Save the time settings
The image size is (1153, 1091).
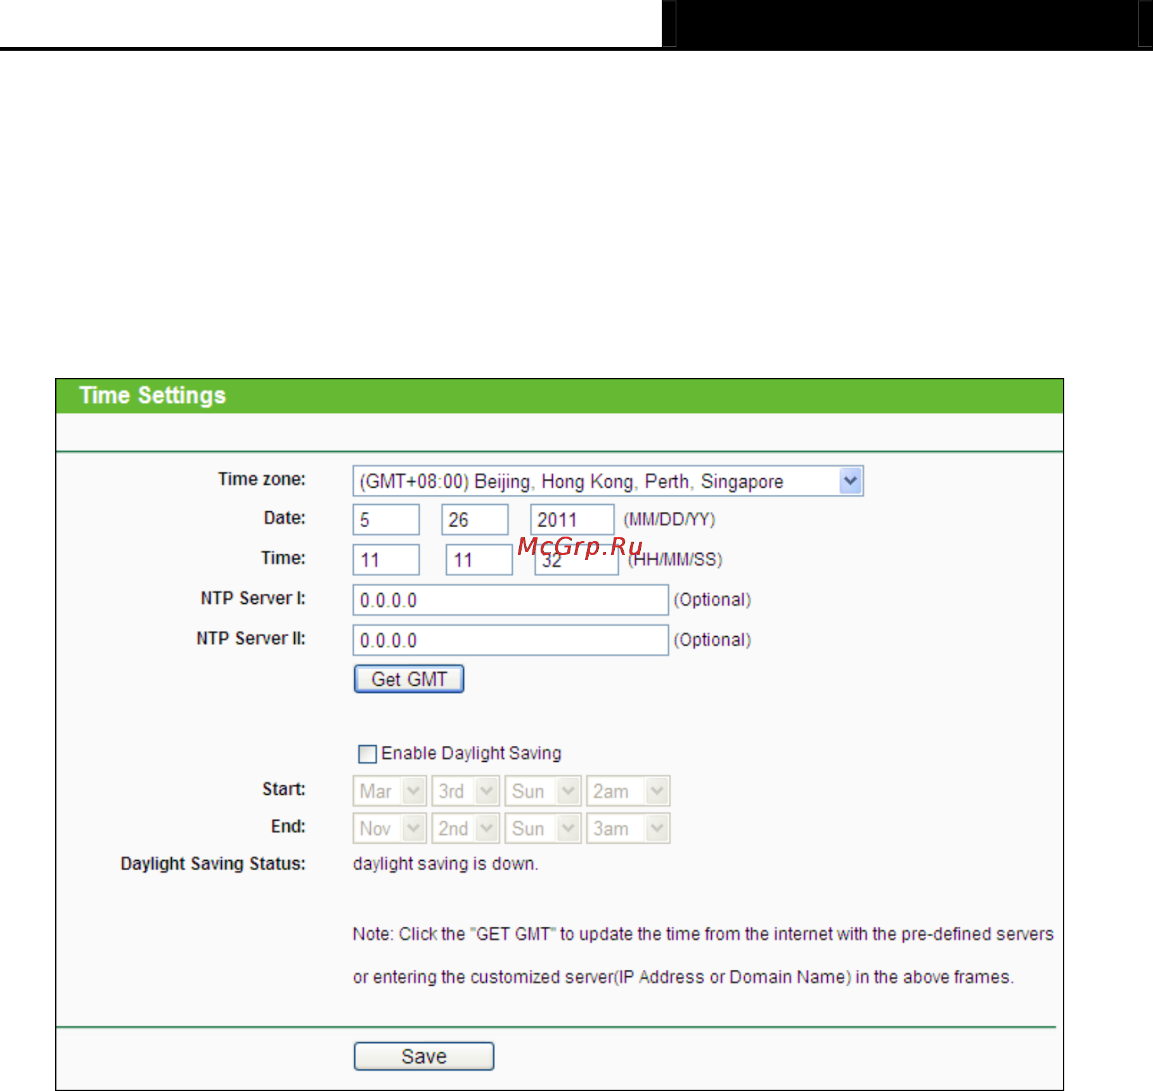tap(423, 1056)
